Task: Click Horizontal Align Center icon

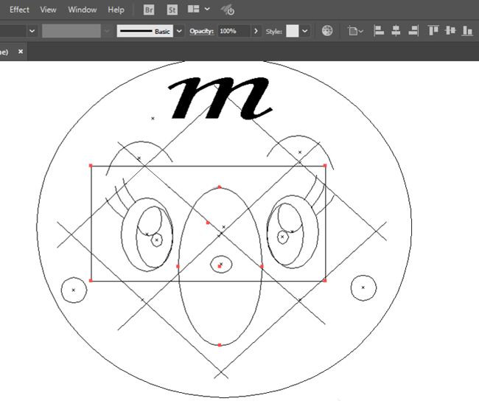Action: 396,31
